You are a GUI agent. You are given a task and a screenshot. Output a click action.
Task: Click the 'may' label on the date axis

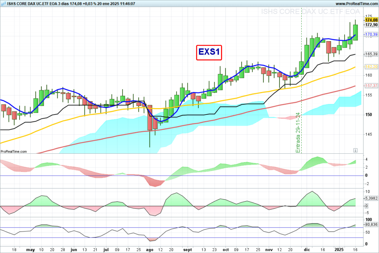pos(30,250)
